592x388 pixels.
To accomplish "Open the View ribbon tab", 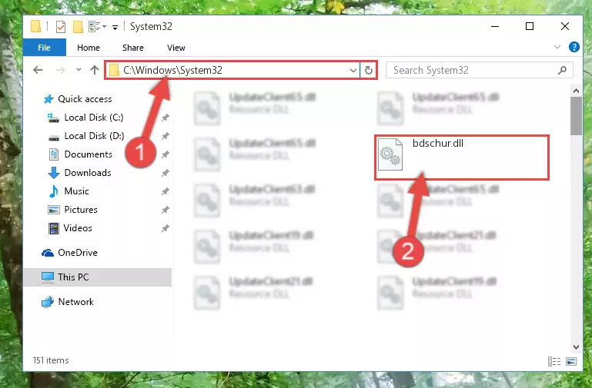I will (x=176, y=48).
